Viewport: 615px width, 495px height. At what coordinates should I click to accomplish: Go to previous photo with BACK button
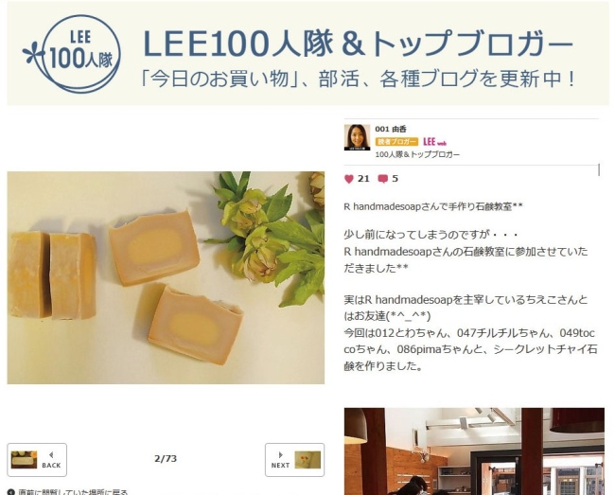pos(37,460)
